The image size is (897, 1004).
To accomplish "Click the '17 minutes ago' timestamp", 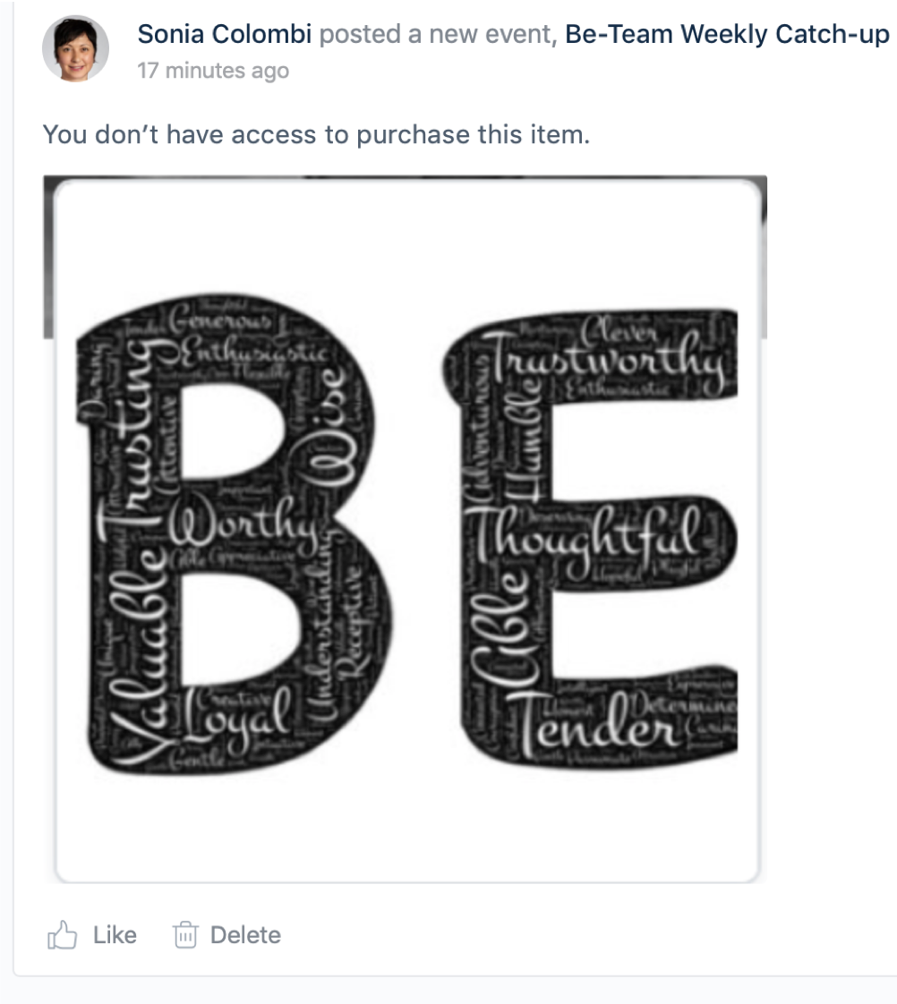I will pos(213,71).
